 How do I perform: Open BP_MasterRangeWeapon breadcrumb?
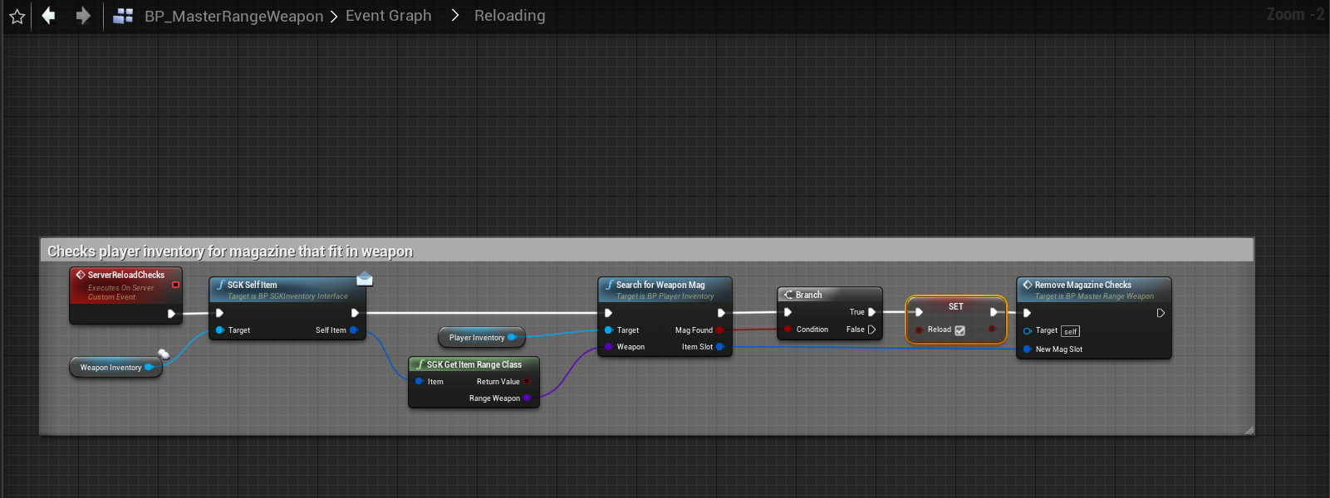pos(233,16)
